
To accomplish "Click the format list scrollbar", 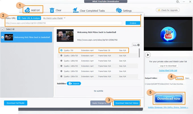I will click(139, 53).
